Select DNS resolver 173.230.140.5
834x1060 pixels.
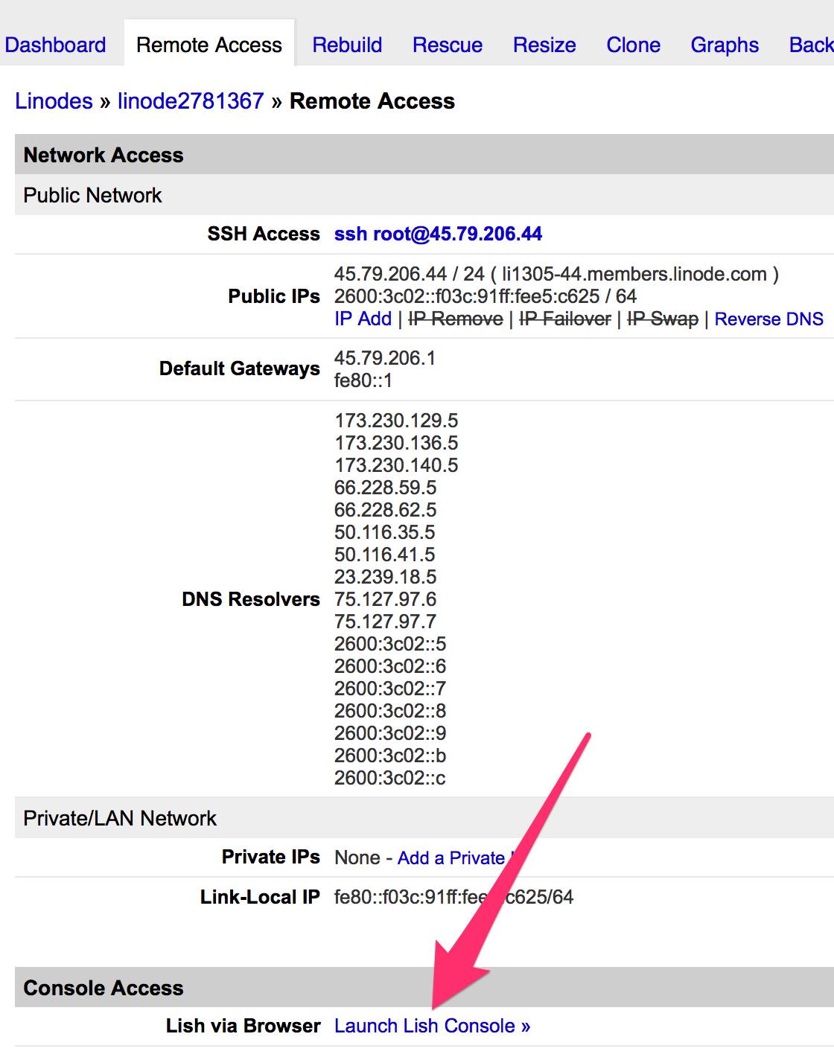pyautogui.click(x=396, y=465)
